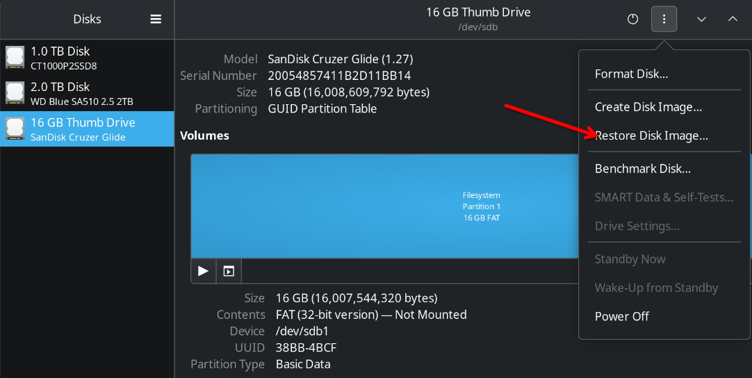This screenshot has height=378, width=752.
Task: Click the up chevron in the title bar
Action: point(733,19)
